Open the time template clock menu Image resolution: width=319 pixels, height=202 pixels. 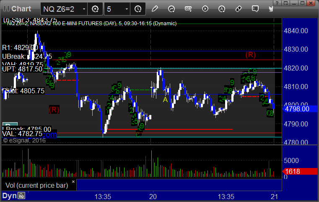[x=138, y=9]
